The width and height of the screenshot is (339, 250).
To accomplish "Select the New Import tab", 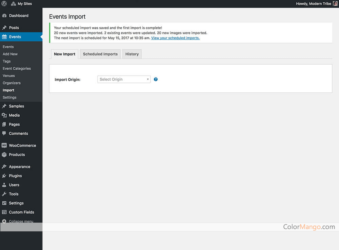I will point(64,54).
